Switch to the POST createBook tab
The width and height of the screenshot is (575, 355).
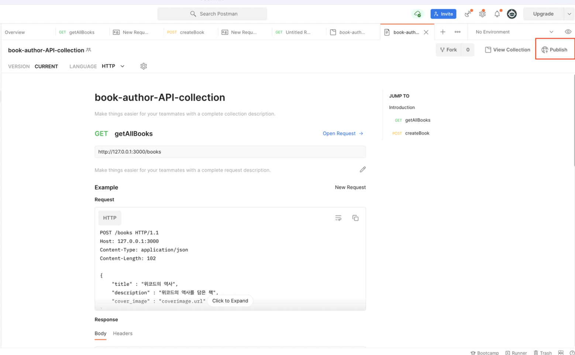click(186, 32)
